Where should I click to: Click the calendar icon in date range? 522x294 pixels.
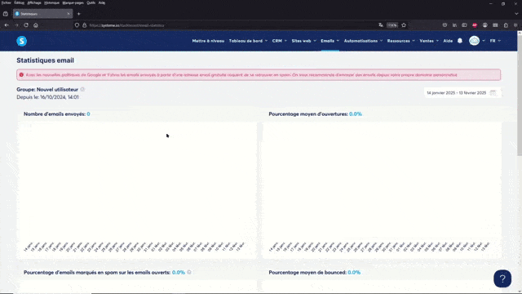pos(493,92)
